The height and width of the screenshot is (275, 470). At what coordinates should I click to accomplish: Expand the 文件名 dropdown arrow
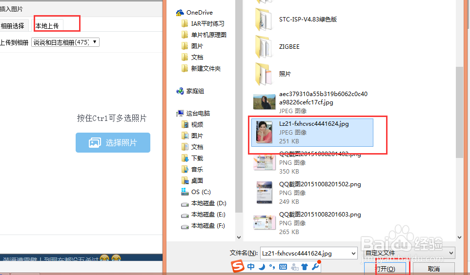pyautogui.click(x=354, y=254)
